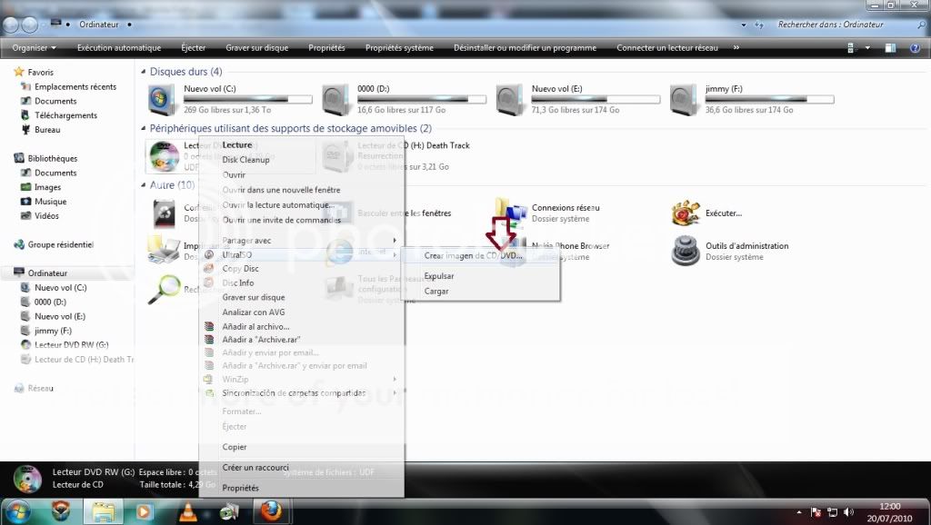This screenshot has height=525, width=931.
Task: Click the C: drive capacity bar
Action: [x=248, y=99]
